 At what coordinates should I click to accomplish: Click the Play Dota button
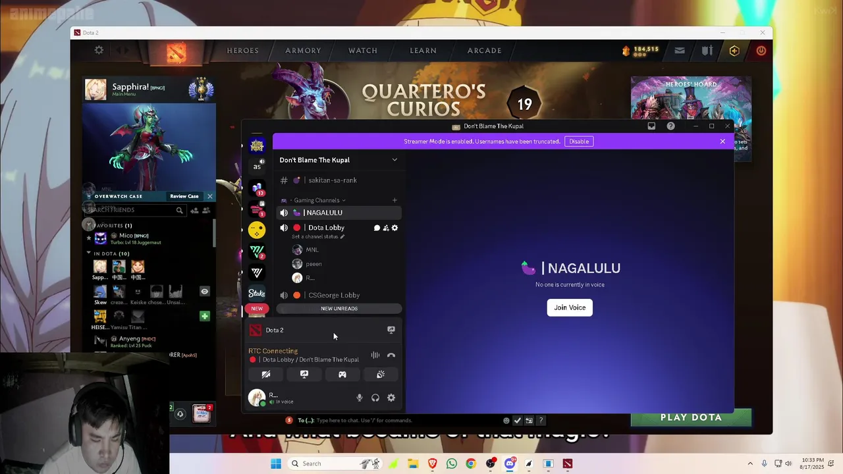(x=691, y=417)
